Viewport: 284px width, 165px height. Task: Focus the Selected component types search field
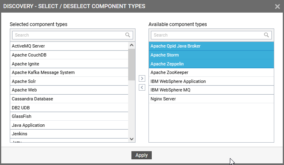(x=72, y=35)
